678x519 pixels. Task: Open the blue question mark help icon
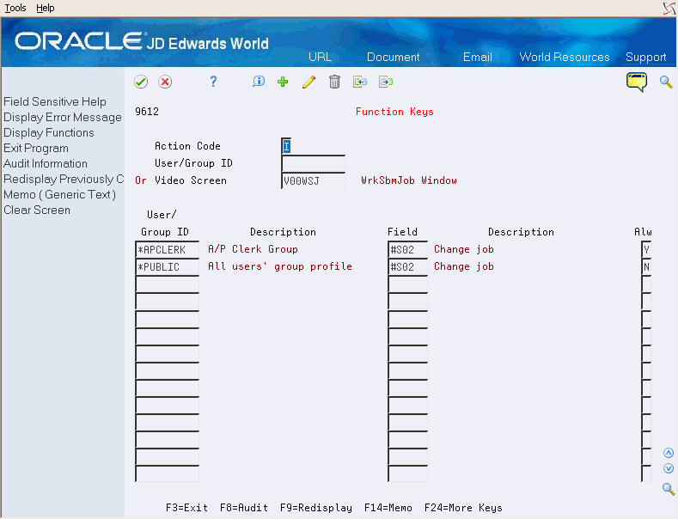[x=213, y=82]
